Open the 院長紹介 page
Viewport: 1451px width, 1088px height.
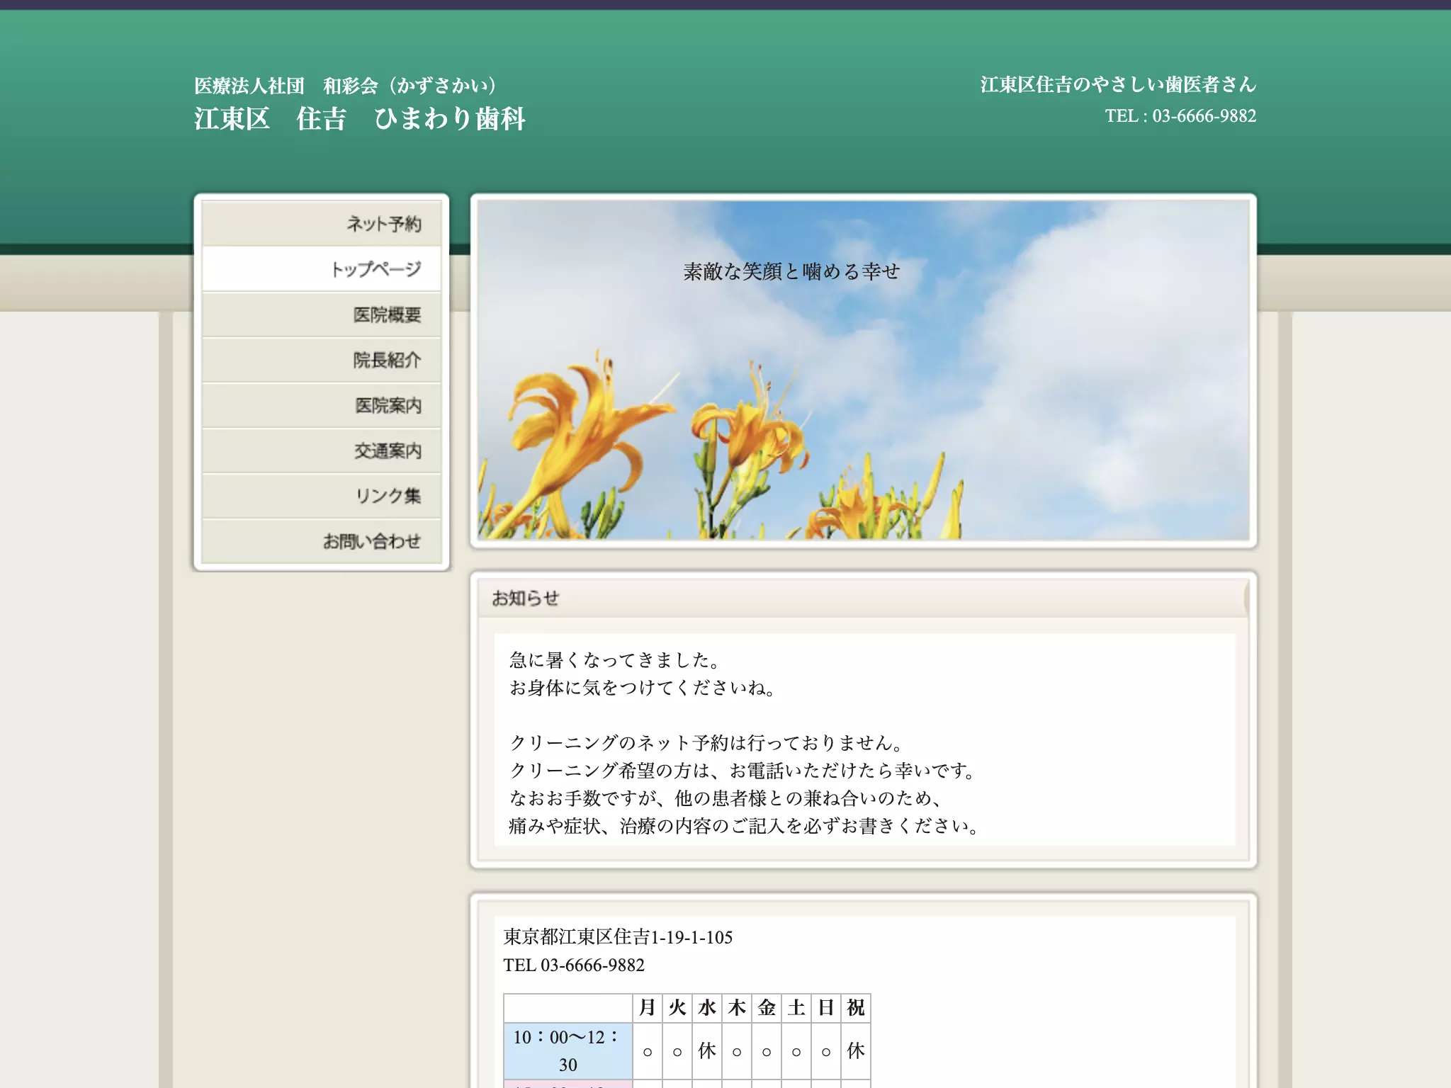[x=321, y=359]
